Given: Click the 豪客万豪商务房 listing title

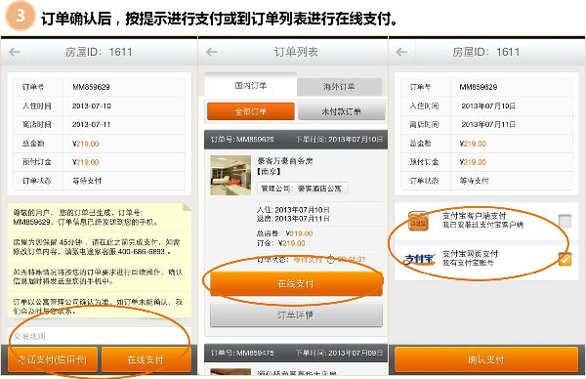Looking at the screenshot, I should click(285, 161).
